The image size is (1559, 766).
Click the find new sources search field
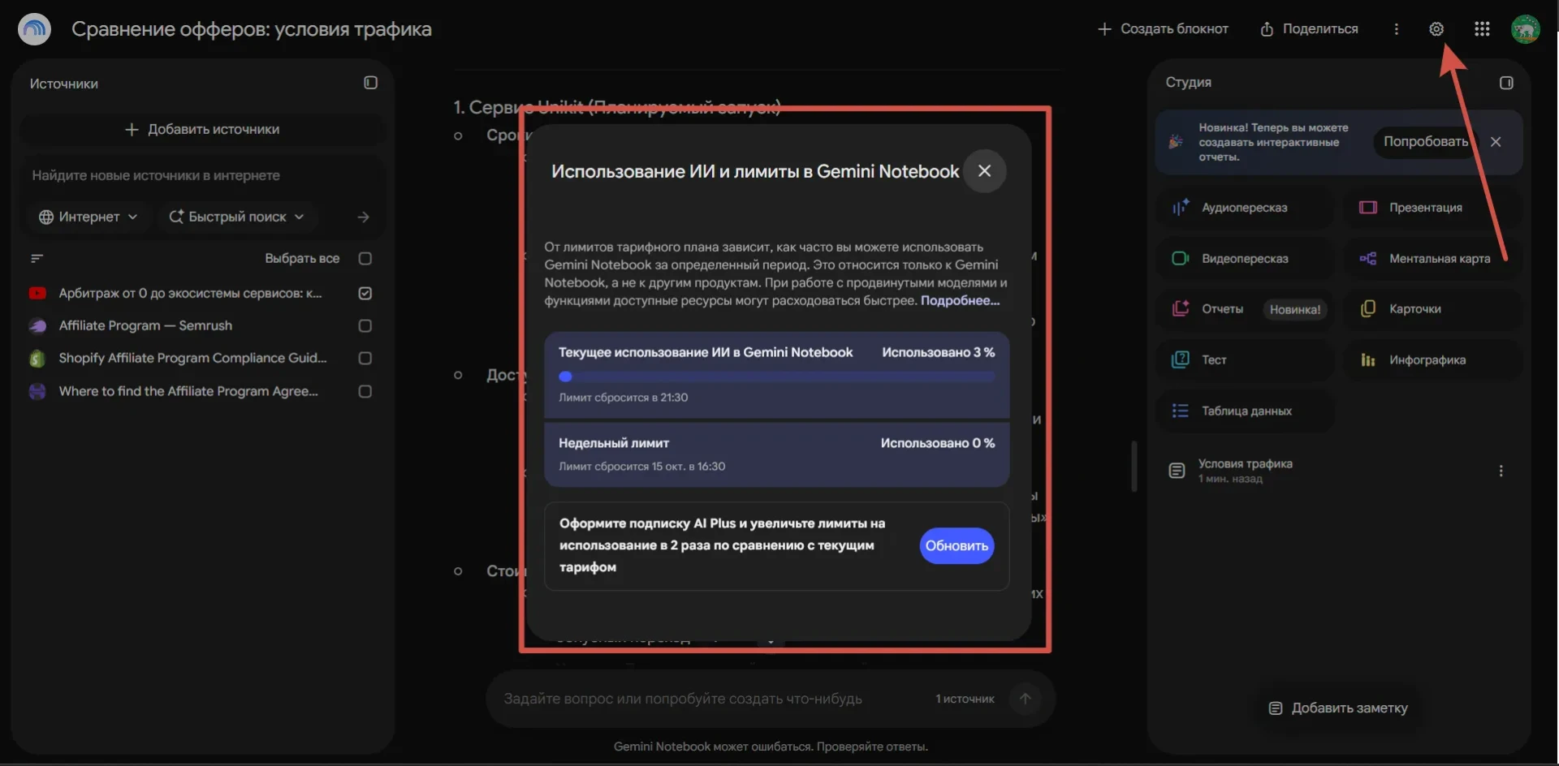pos(202,175)
